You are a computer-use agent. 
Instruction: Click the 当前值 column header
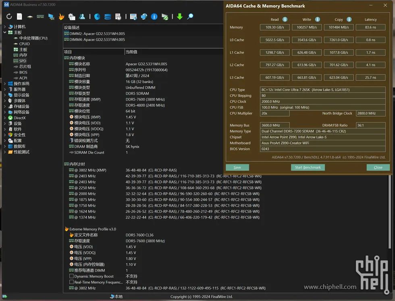tap(174, 52)
